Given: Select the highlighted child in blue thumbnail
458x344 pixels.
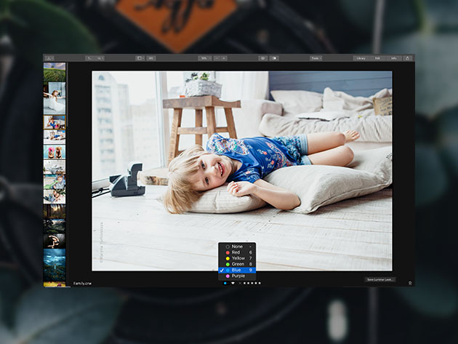Looking at the screenshot, I should tap(55, 122).
